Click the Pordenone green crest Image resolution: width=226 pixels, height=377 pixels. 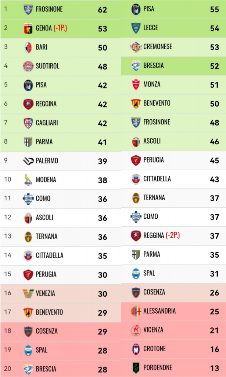coord(136,368)
